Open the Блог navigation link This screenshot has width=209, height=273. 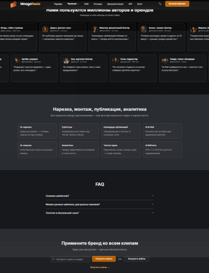[x=140, y=4]
